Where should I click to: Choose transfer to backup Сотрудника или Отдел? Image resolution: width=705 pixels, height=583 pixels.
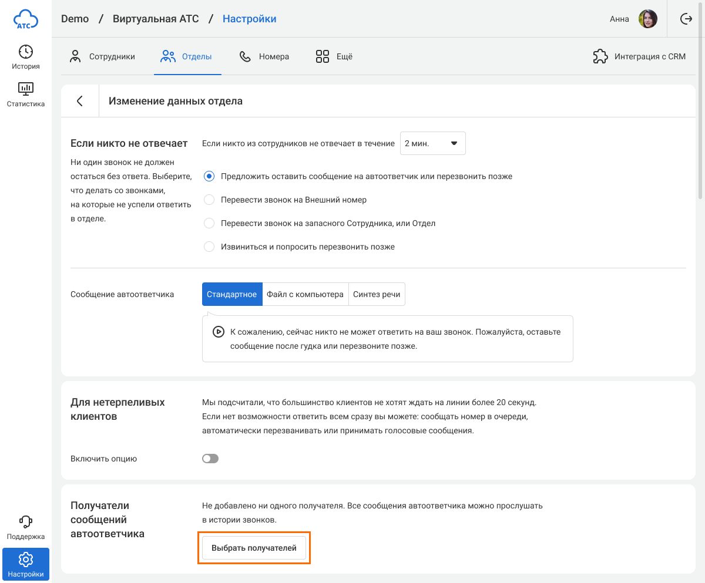209,224
